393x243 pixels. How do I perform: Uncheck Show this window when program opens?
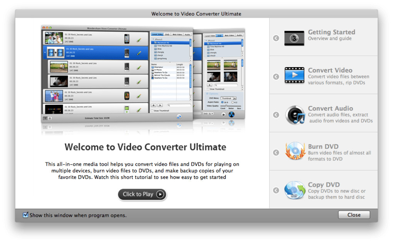pos(25,215)
